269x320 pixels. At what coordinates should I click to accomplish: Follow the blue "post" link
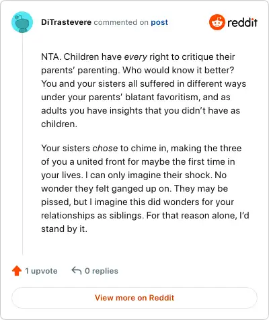click(x=159, y=22)
